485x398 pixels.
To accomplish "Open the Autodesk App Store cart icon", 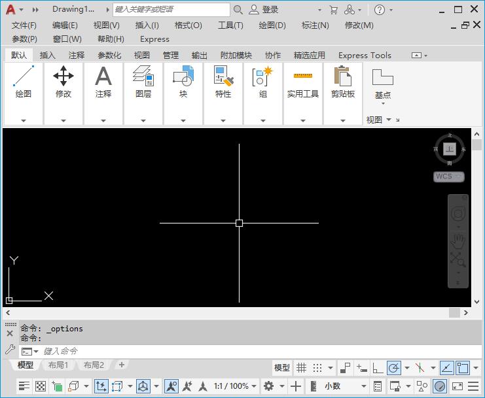I will [x=333, y=10].
